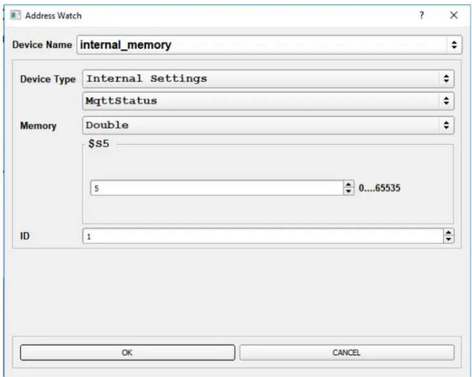The height and width of the screenshot is (377, 472).
Task: Close the Address Watch dialog
Action: (454, 15)
